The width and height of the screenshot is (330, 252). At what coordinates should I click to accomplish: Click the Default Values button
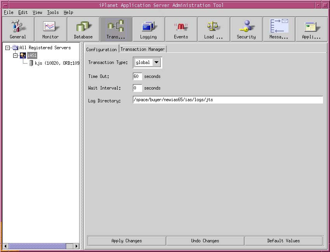click(x=283, y=241)
